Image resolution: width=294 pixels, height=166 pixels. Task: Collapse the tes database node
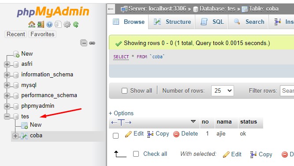7,117
